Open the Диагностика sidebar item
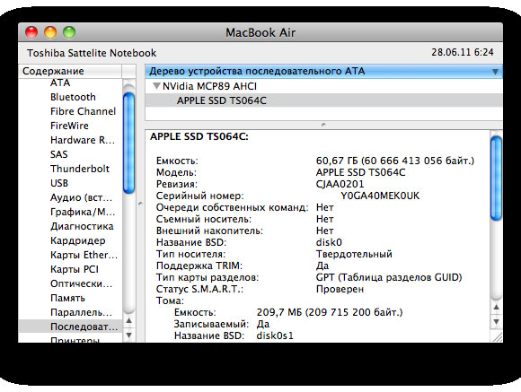 coord(82,226)
